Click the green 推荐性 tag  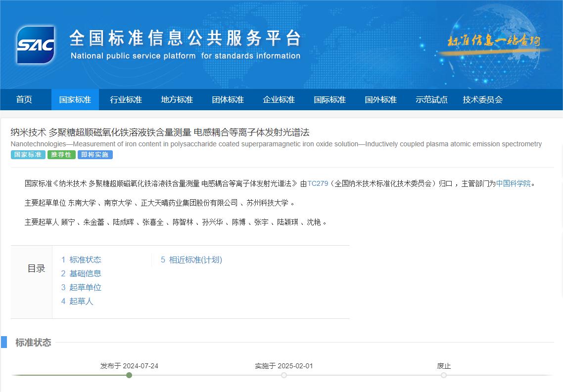(x=61, y=155)
